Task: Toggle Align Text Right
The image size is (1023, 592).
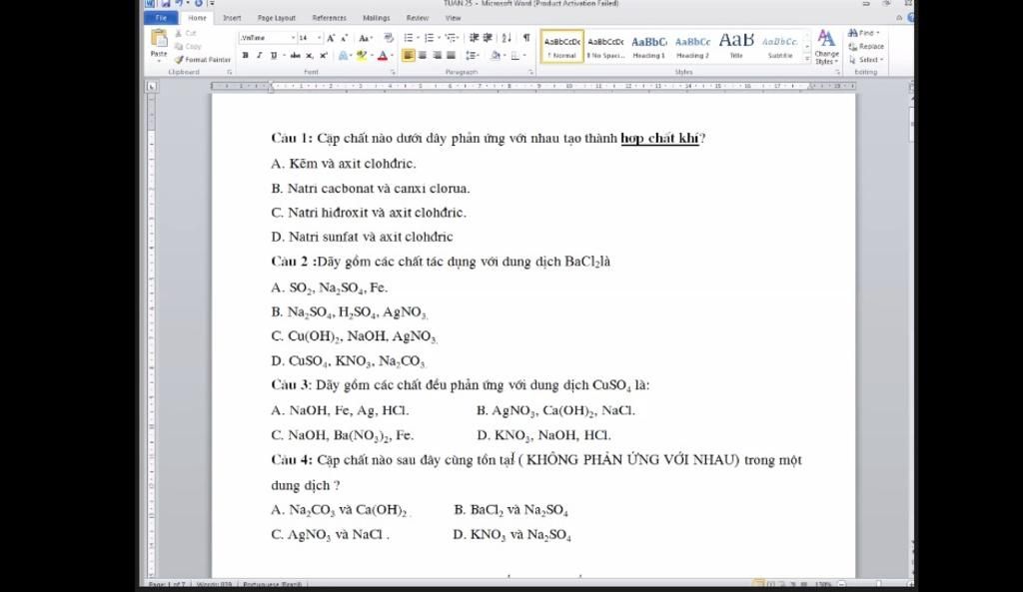Action: click(437, 56)
